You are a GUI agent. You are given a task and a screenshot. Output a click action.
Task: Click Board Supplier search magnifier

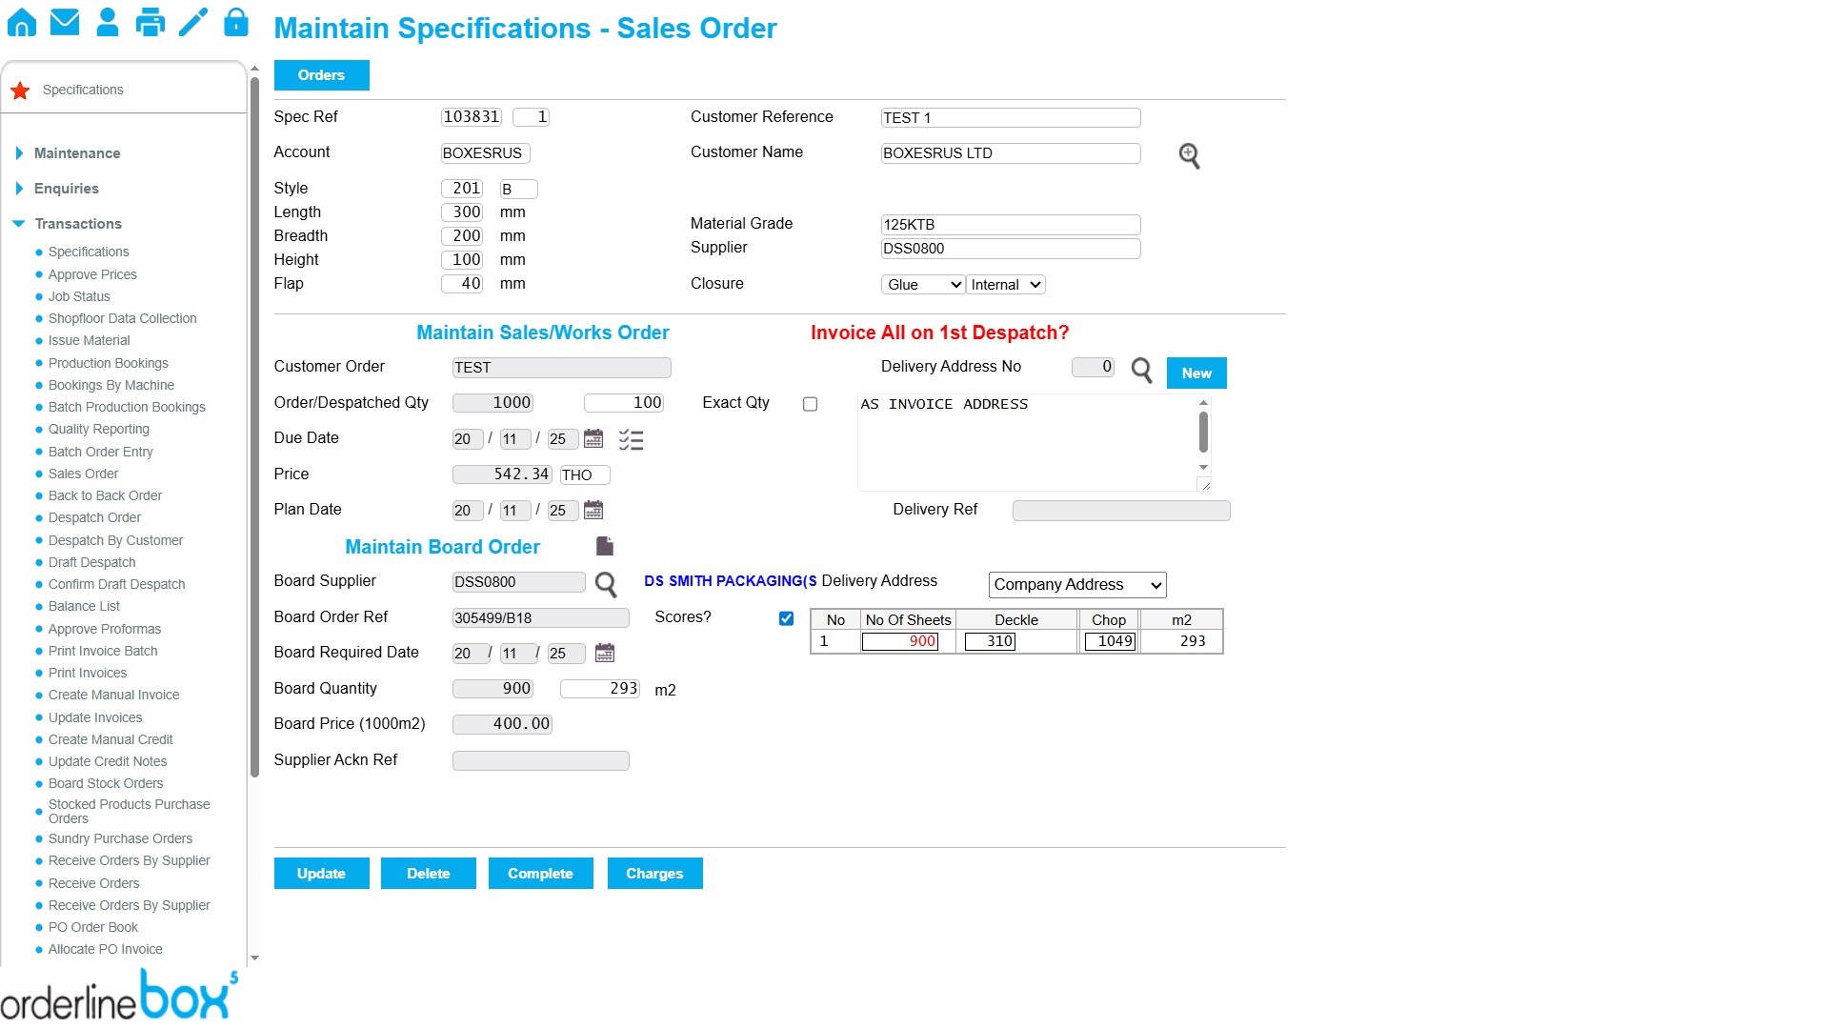606,583
